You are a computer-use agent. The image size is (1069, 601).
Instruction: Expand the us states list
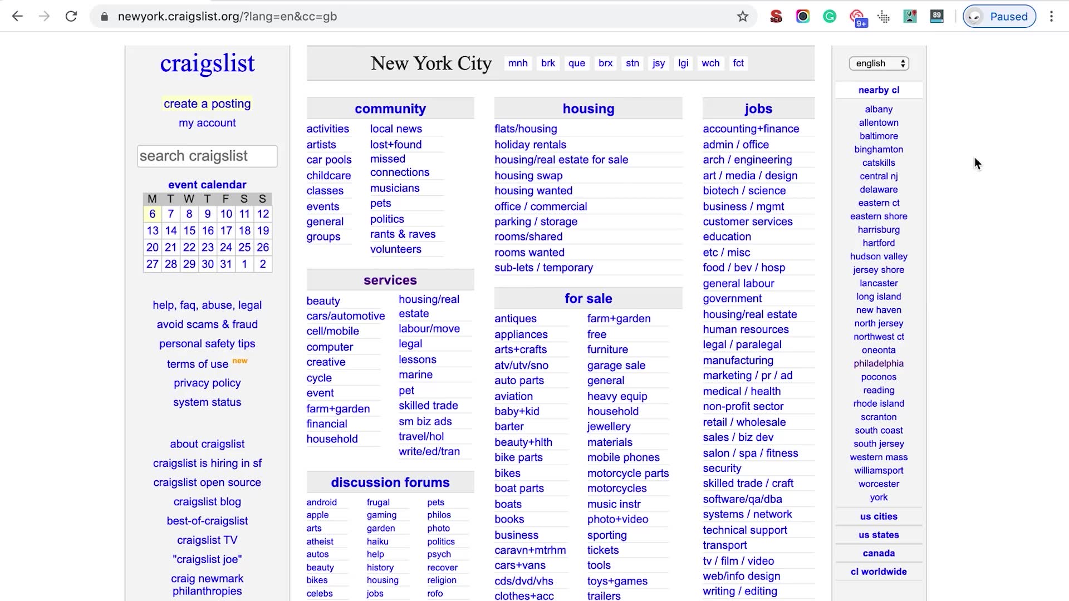pyautogui.click(x=879, y=535)
